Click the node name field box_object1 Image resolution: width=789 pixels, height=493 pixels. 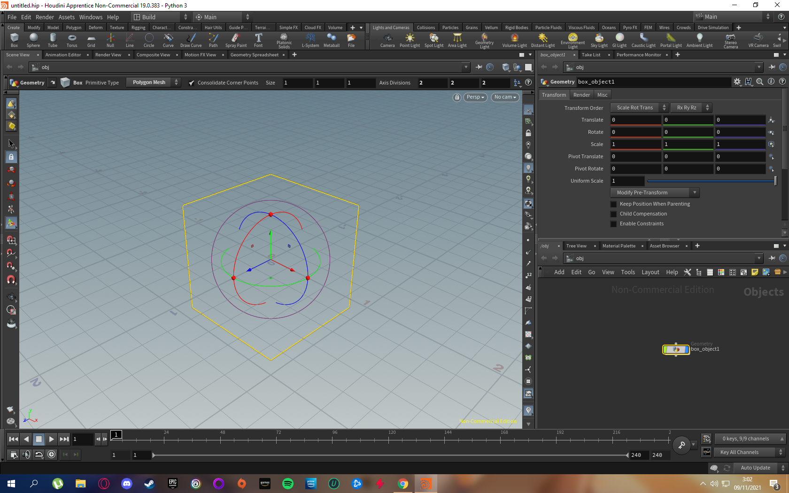pos(653,82)
